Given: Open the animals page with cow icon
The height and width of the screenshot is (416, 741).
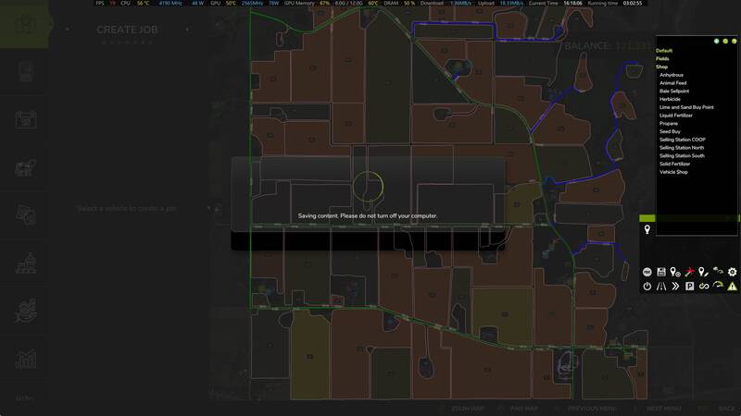Looking at the screenshot, I should [26, 168].
